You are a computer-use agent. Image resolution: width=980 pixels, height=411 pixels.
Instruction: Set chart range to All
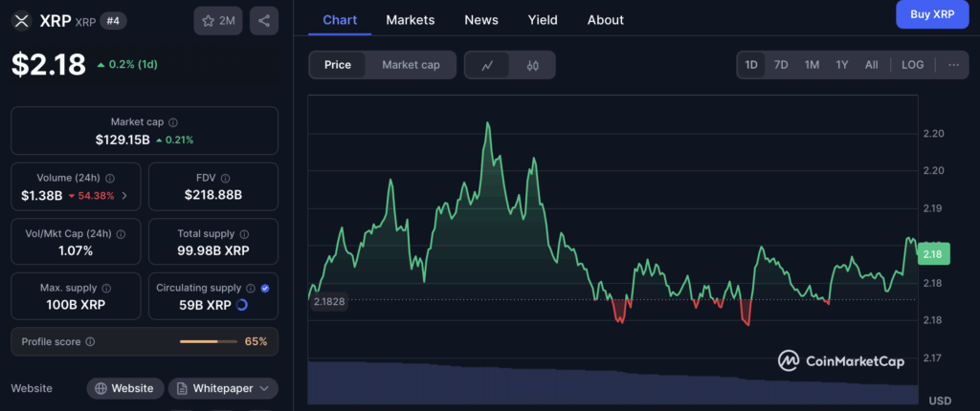point(871,65)
